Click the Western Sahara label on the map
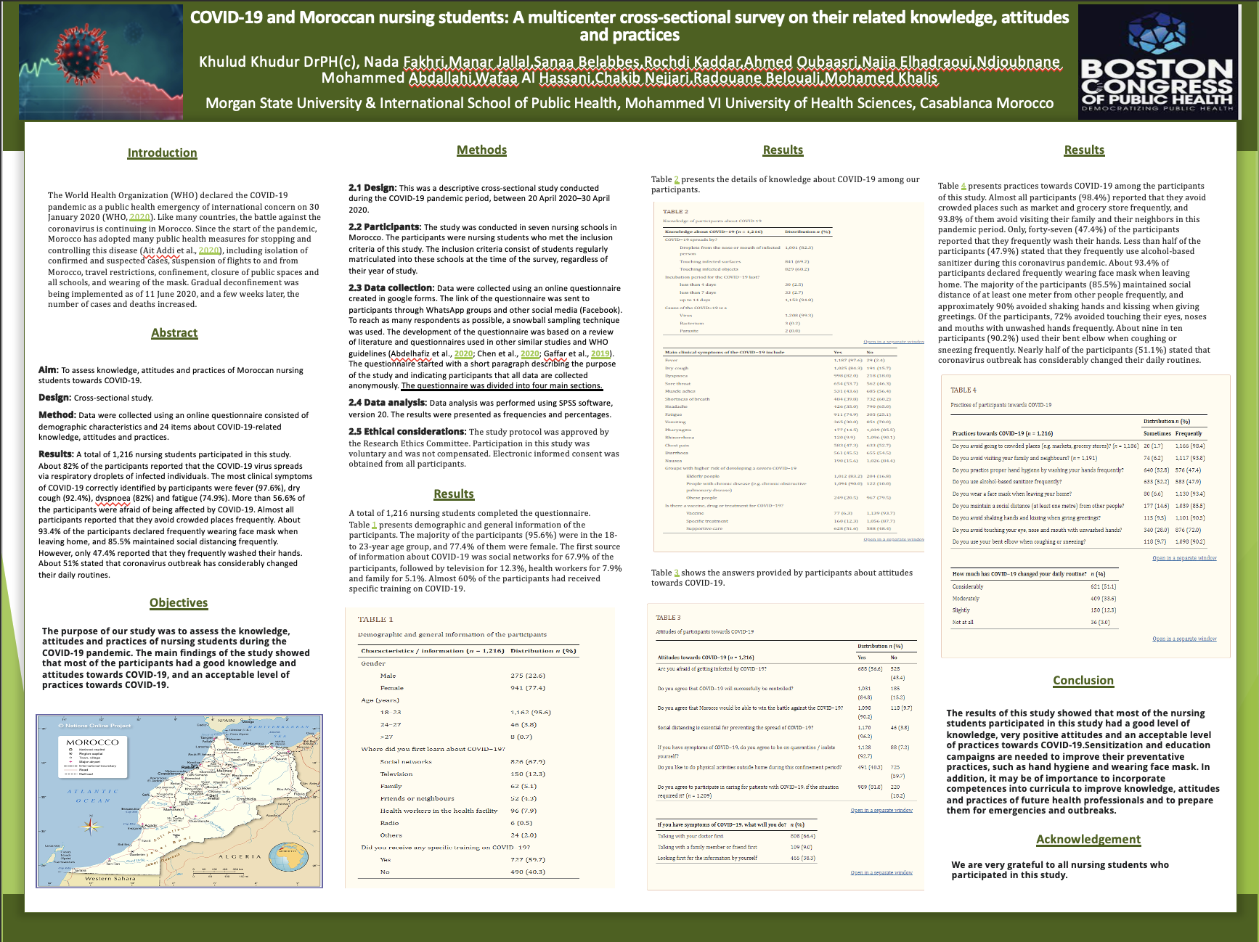The height and width of the screenshot is (942, 1259). (x=110, y=878)
